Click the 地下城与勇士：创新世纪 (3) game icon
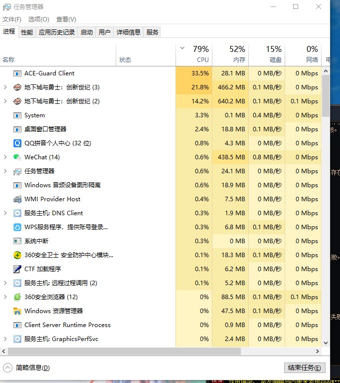Image resolution: width=340 pixels, height=383 pixels. coord(17,87)
